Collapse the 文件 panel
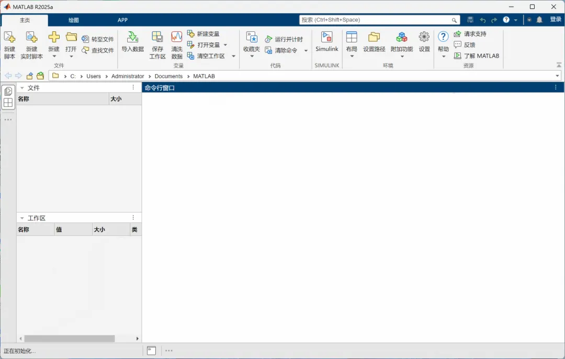The height and width of the screenshot is (359, 565). [22, 87]
